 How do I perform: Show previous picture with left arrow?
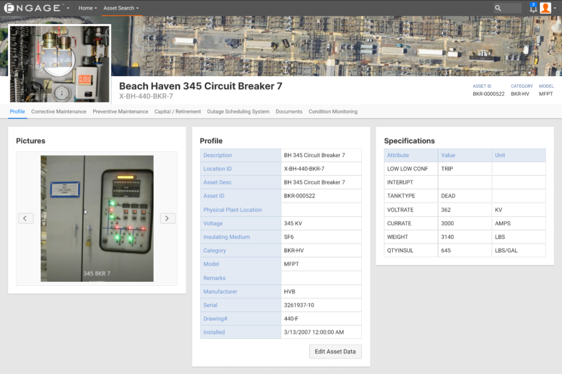26,218
